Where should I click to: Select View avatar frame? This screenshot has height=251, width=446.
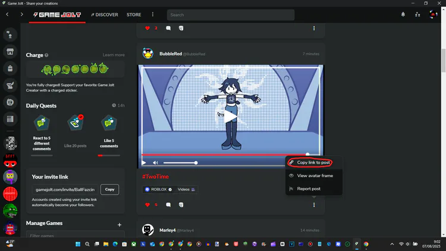coord(314,175)
